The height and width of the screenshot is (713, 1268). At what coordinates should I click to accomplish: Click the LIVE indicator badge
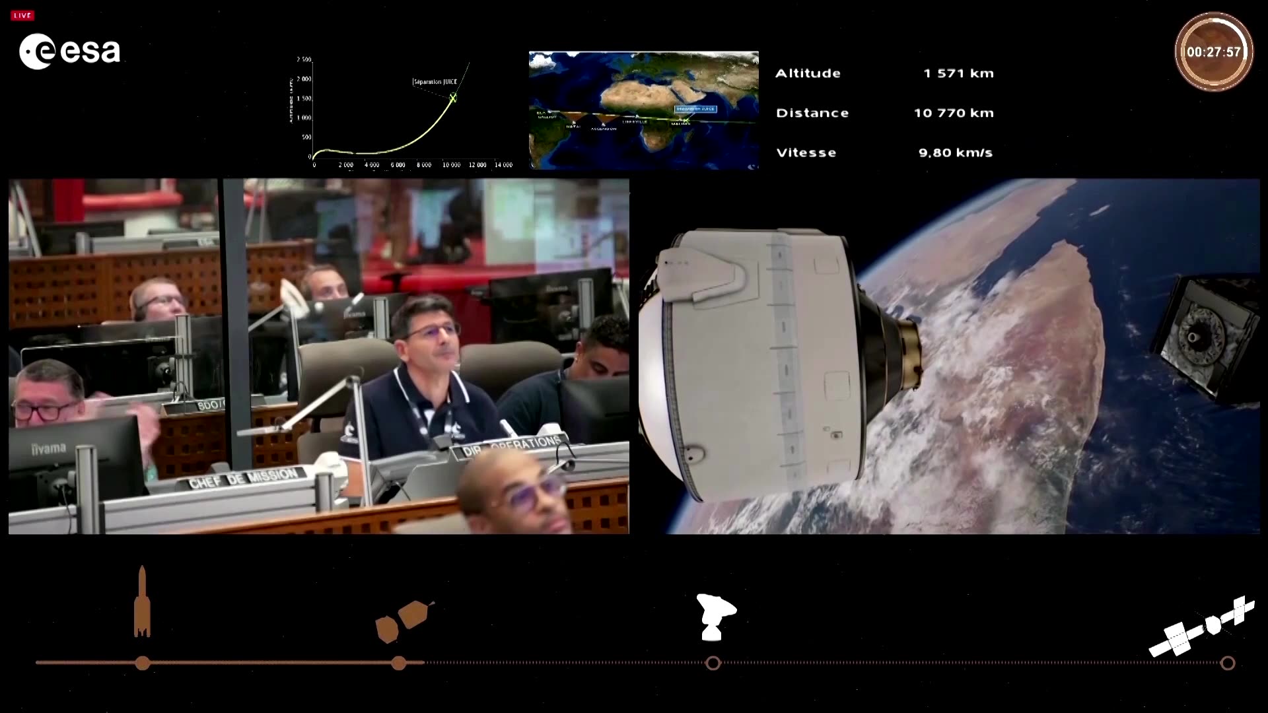[x=22, y=15]
